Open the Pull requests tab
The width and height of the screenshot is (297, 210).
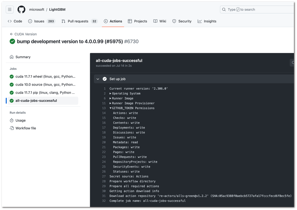pyautogui.click(x=78, y=21)
